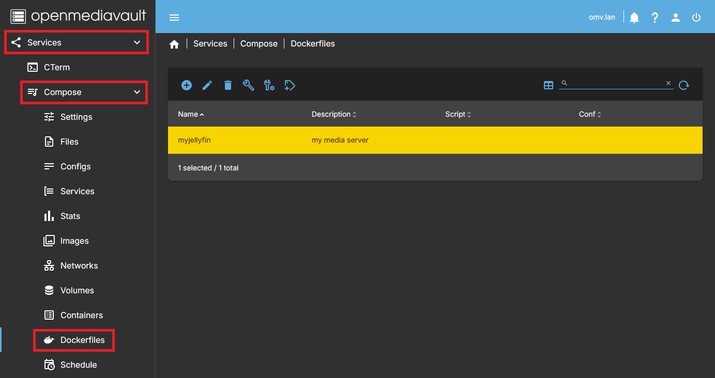Navigate to Compose via the breadcrumb
Image resolution: width=715 pixels, height=378 pixels.
[258, 43]
